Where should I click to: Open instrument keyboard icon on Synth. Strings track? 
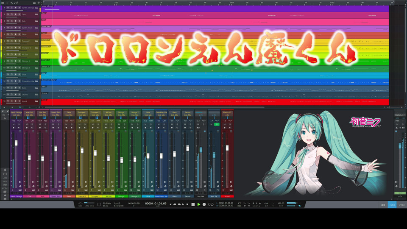click(36, 8)
